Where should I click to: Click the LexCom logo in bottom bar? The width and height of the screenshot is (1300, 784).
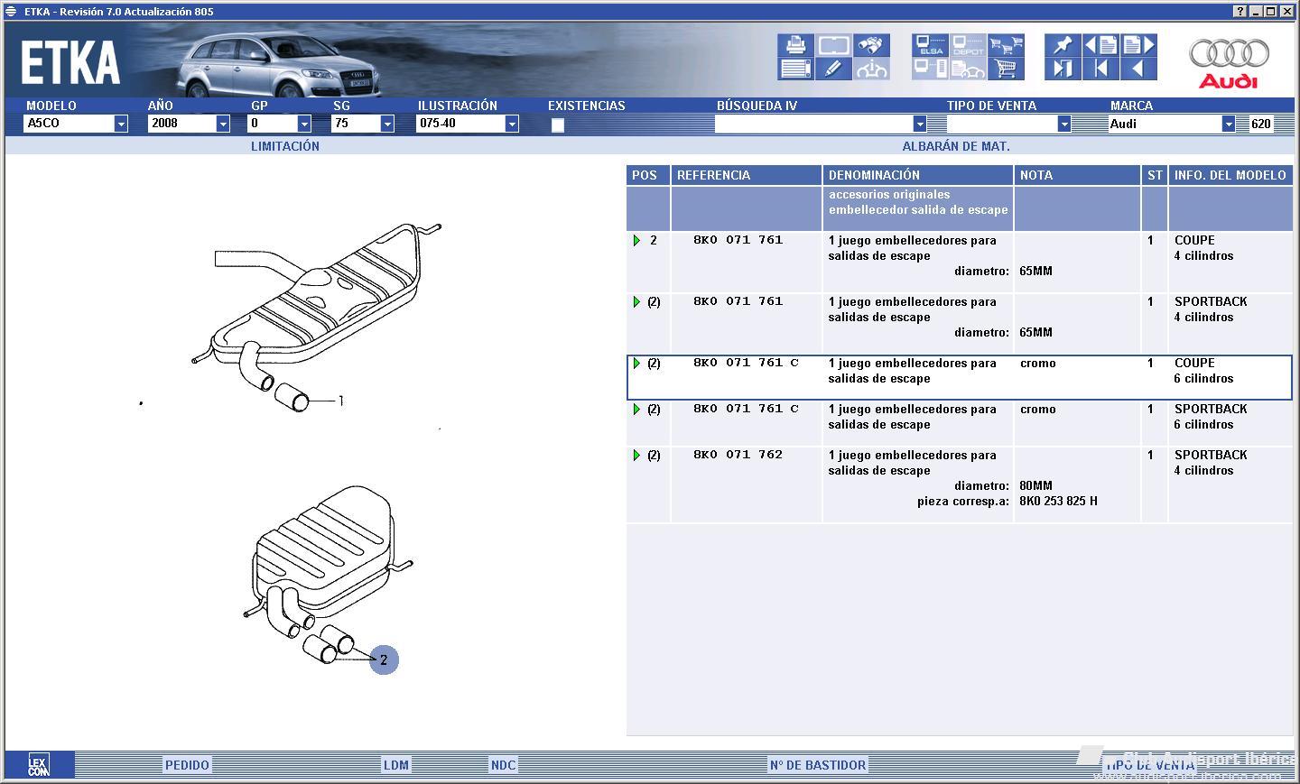pyautogui.click(x=38, y=765)
